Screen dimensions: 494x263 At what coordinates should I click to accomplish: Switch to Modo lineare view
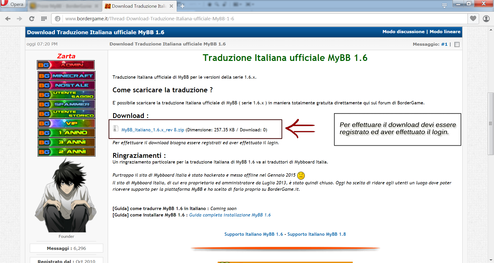(445, 32)
